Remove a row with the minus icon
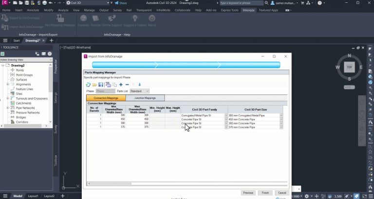Viewport: 374px width, 199px height. coord(127,85)
